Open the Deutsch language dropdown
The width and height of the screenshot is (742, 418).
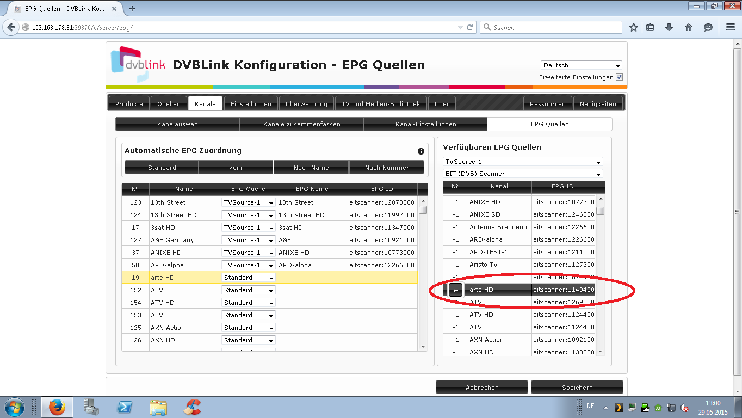click(581, 65)
